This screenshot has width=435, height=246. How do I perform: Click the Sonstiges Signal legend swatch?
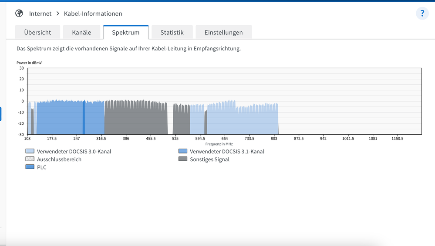coord(183,160)
